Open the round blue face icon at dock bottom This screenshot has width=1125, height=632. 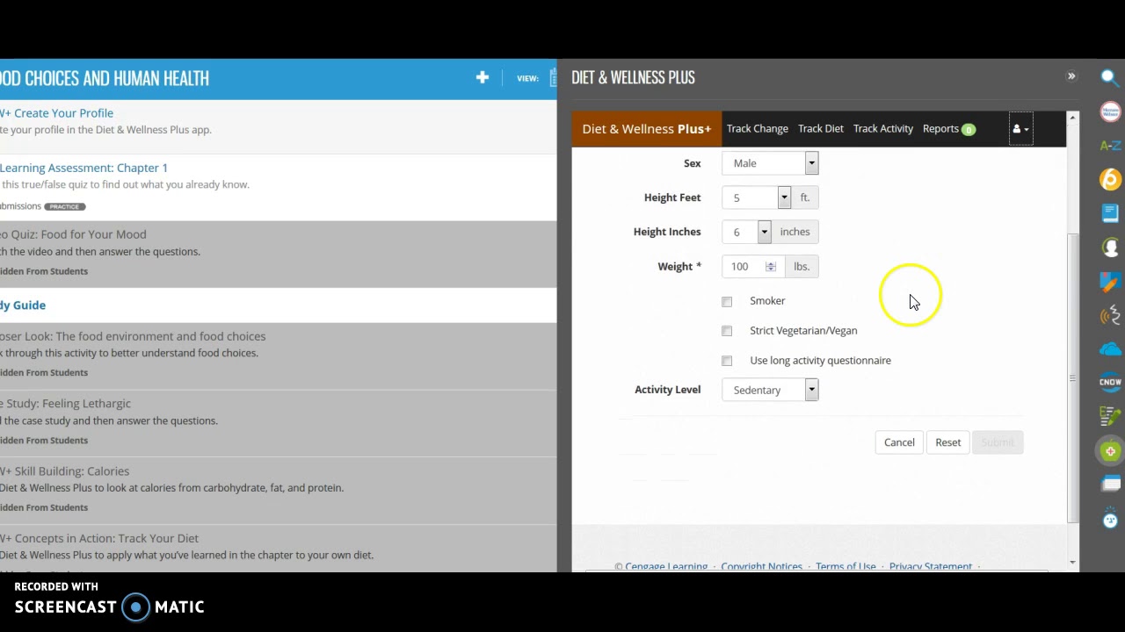pyautogui.click(x=1111, y=519)
